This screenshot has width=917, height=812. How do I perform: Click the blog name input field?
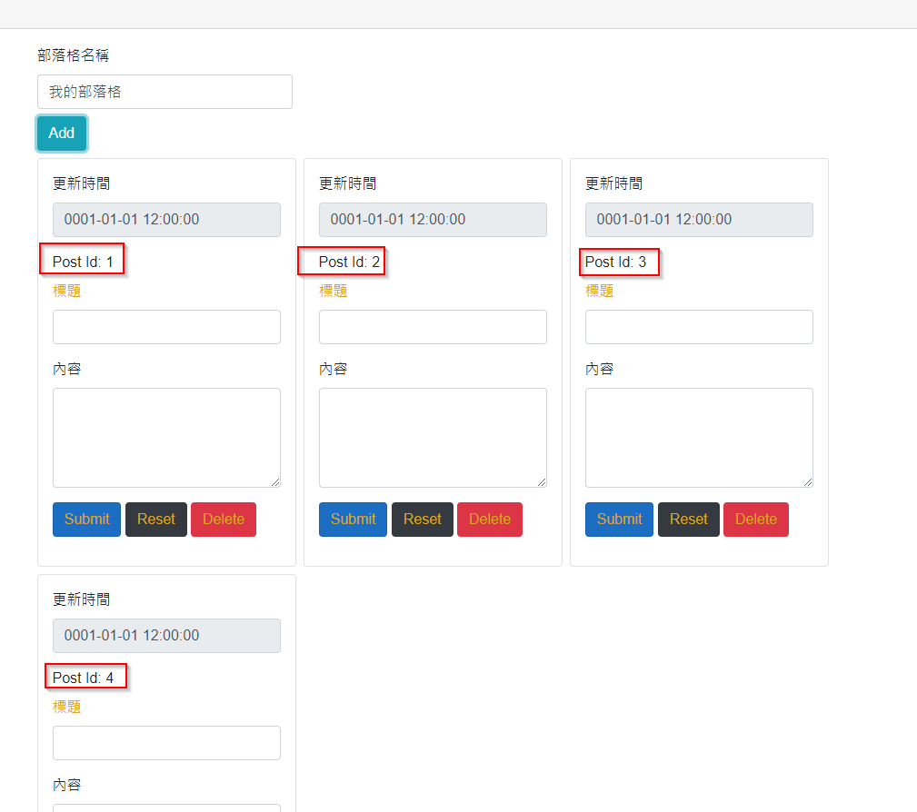click(x=164, y=92)
